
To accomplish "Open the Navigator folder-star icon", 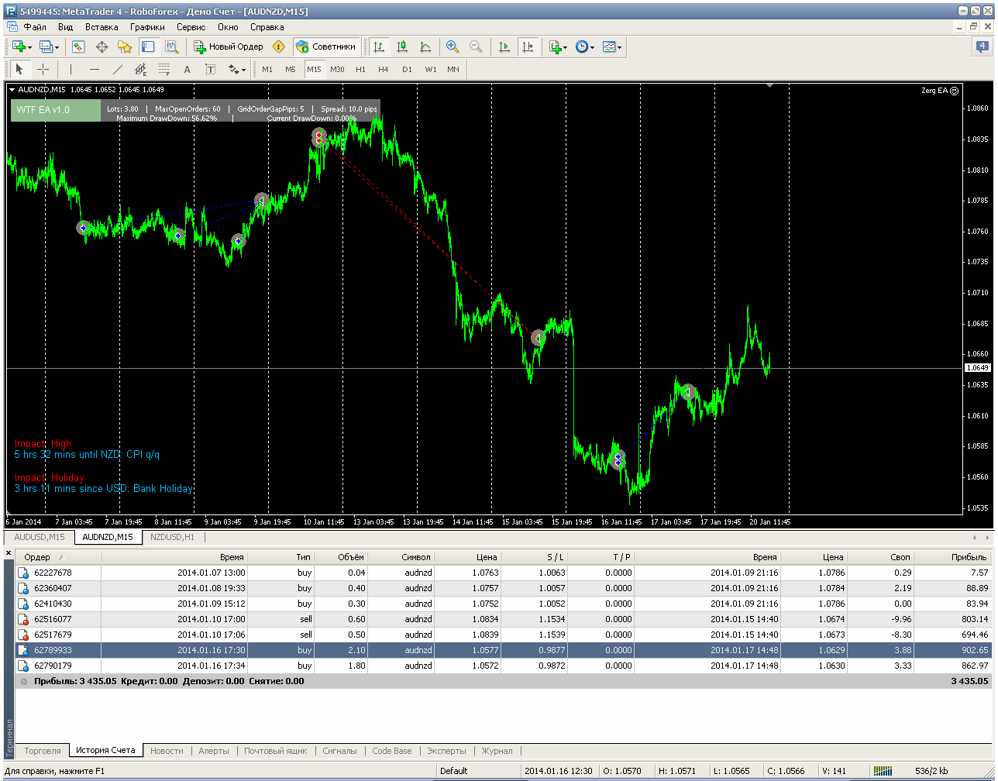I will 125,46.
